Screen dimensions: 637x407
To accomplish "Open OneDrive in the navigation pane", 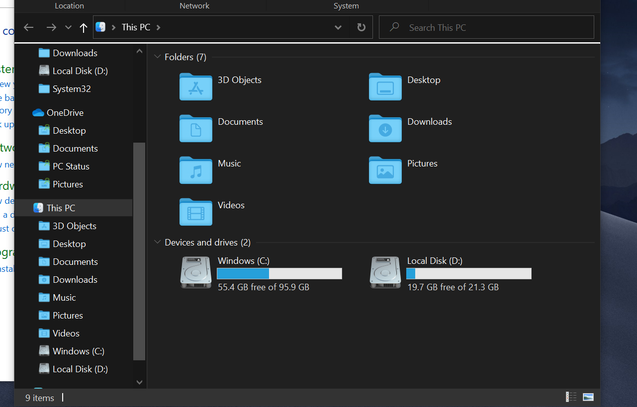I will pos(65,113).
